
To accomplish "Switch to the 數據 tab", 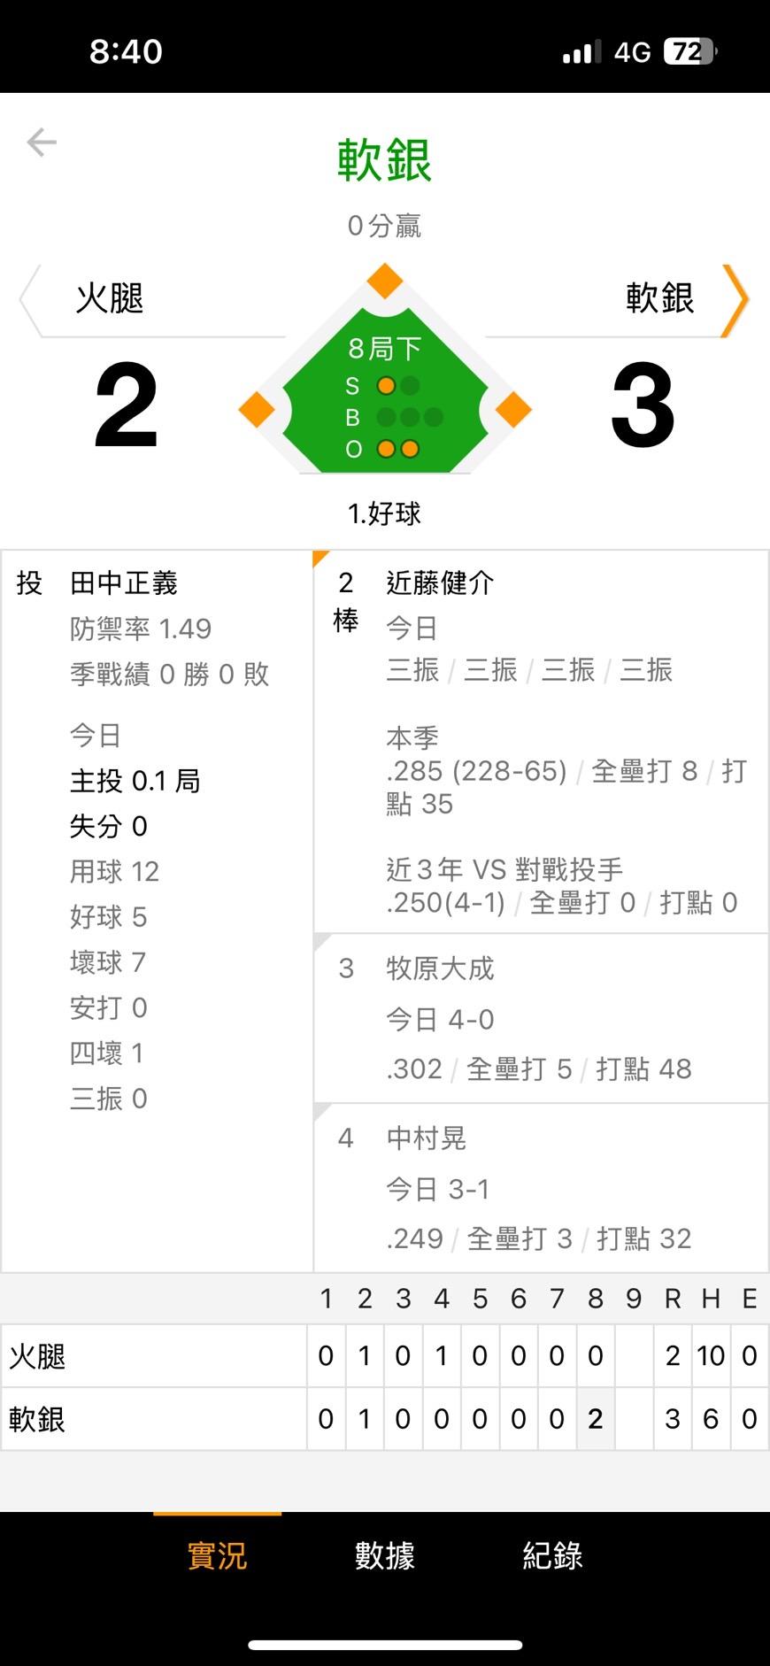I will [x=385, y=1555].
